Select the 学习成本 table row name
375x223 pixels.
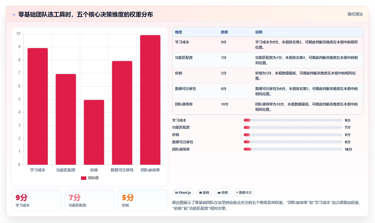[182, 42]
